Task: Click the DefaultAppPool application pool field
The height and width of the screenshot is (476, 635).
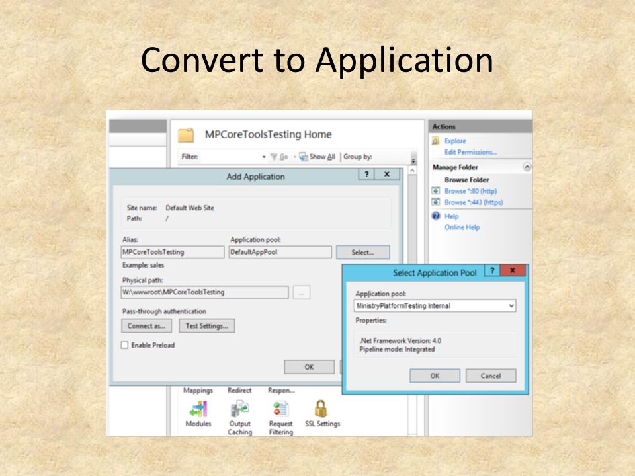Action: 280,252
